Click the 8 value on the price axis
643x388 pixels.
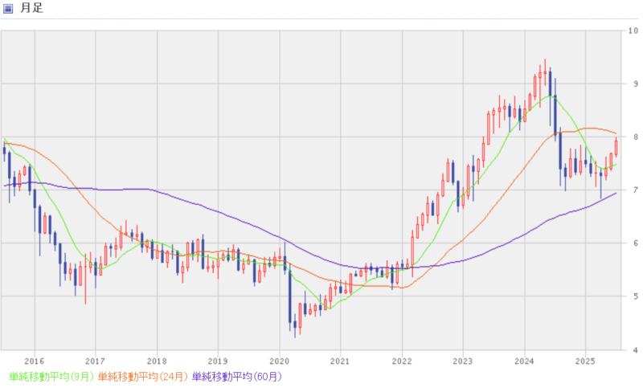pos(636,137)
